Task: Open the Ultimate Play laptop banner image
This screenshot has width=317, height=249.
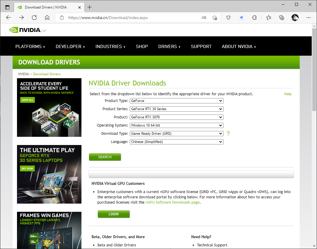Action: pyautogui.click(x=49, y=174)
